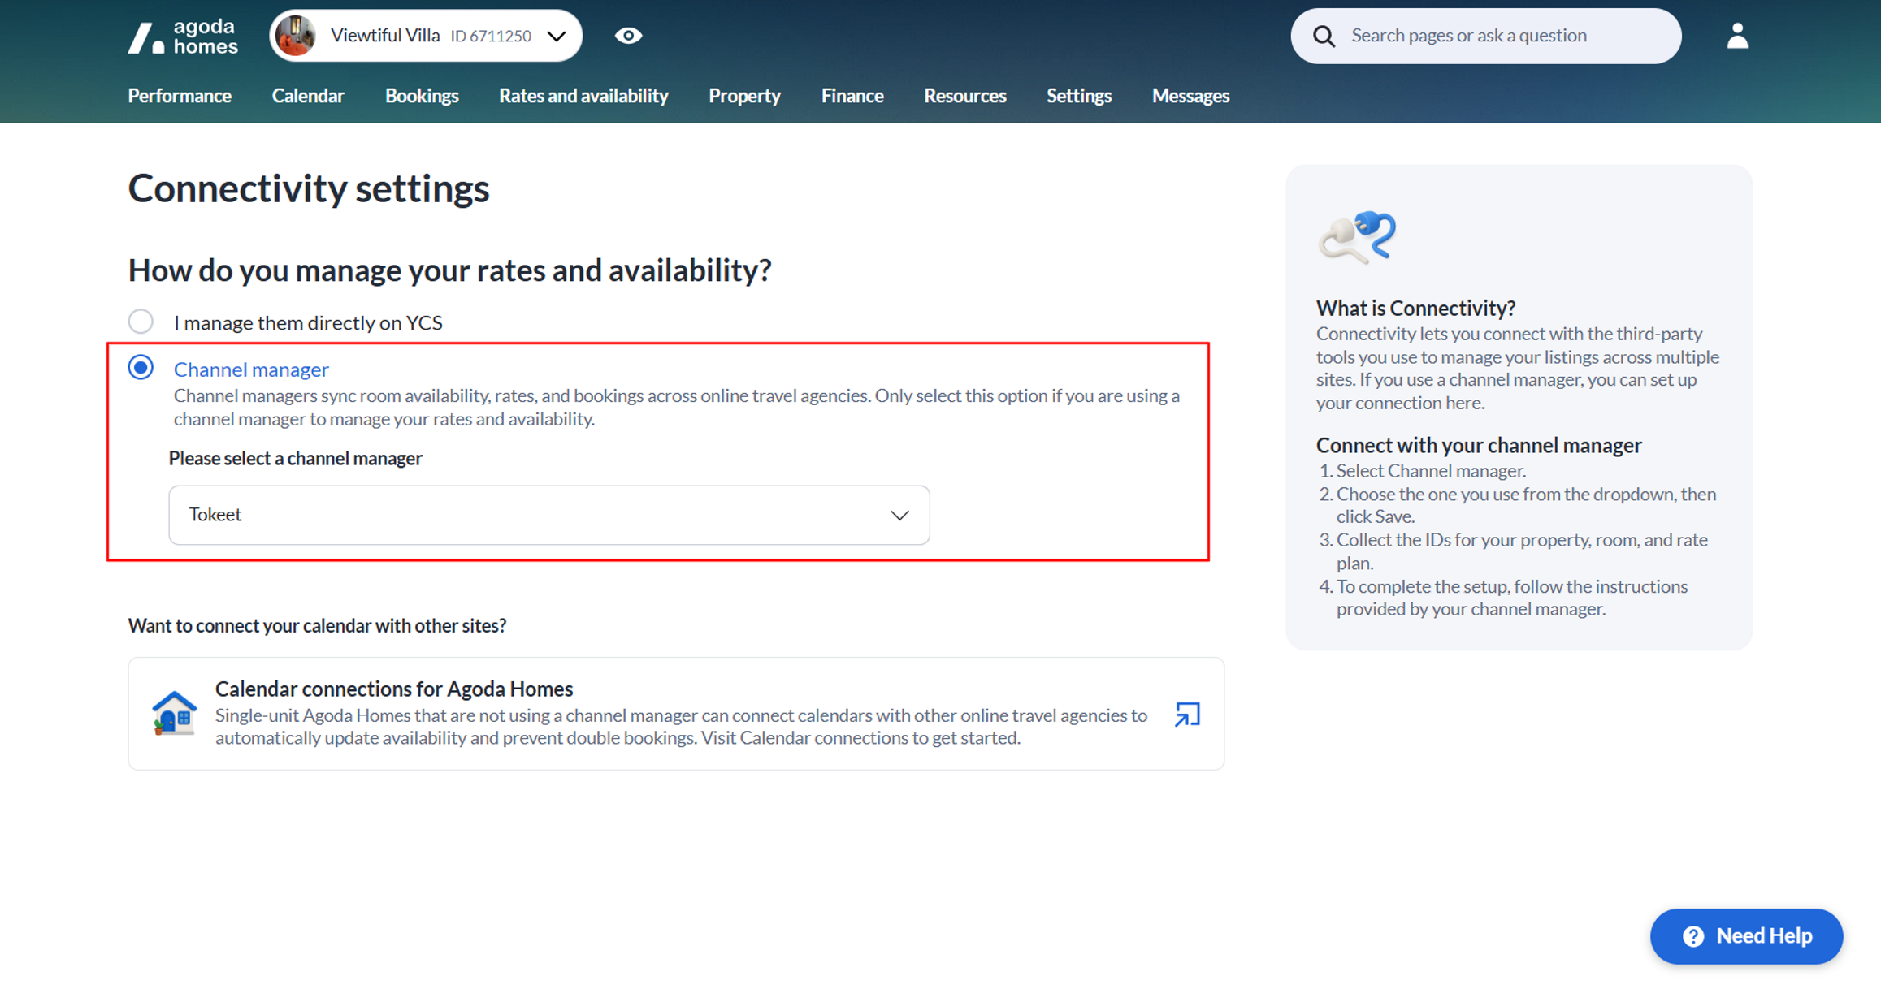This screenshot has width=1881, height=1002.
Task: Click Want to connect your calendar with other sites? text
Action: [317, 626]
